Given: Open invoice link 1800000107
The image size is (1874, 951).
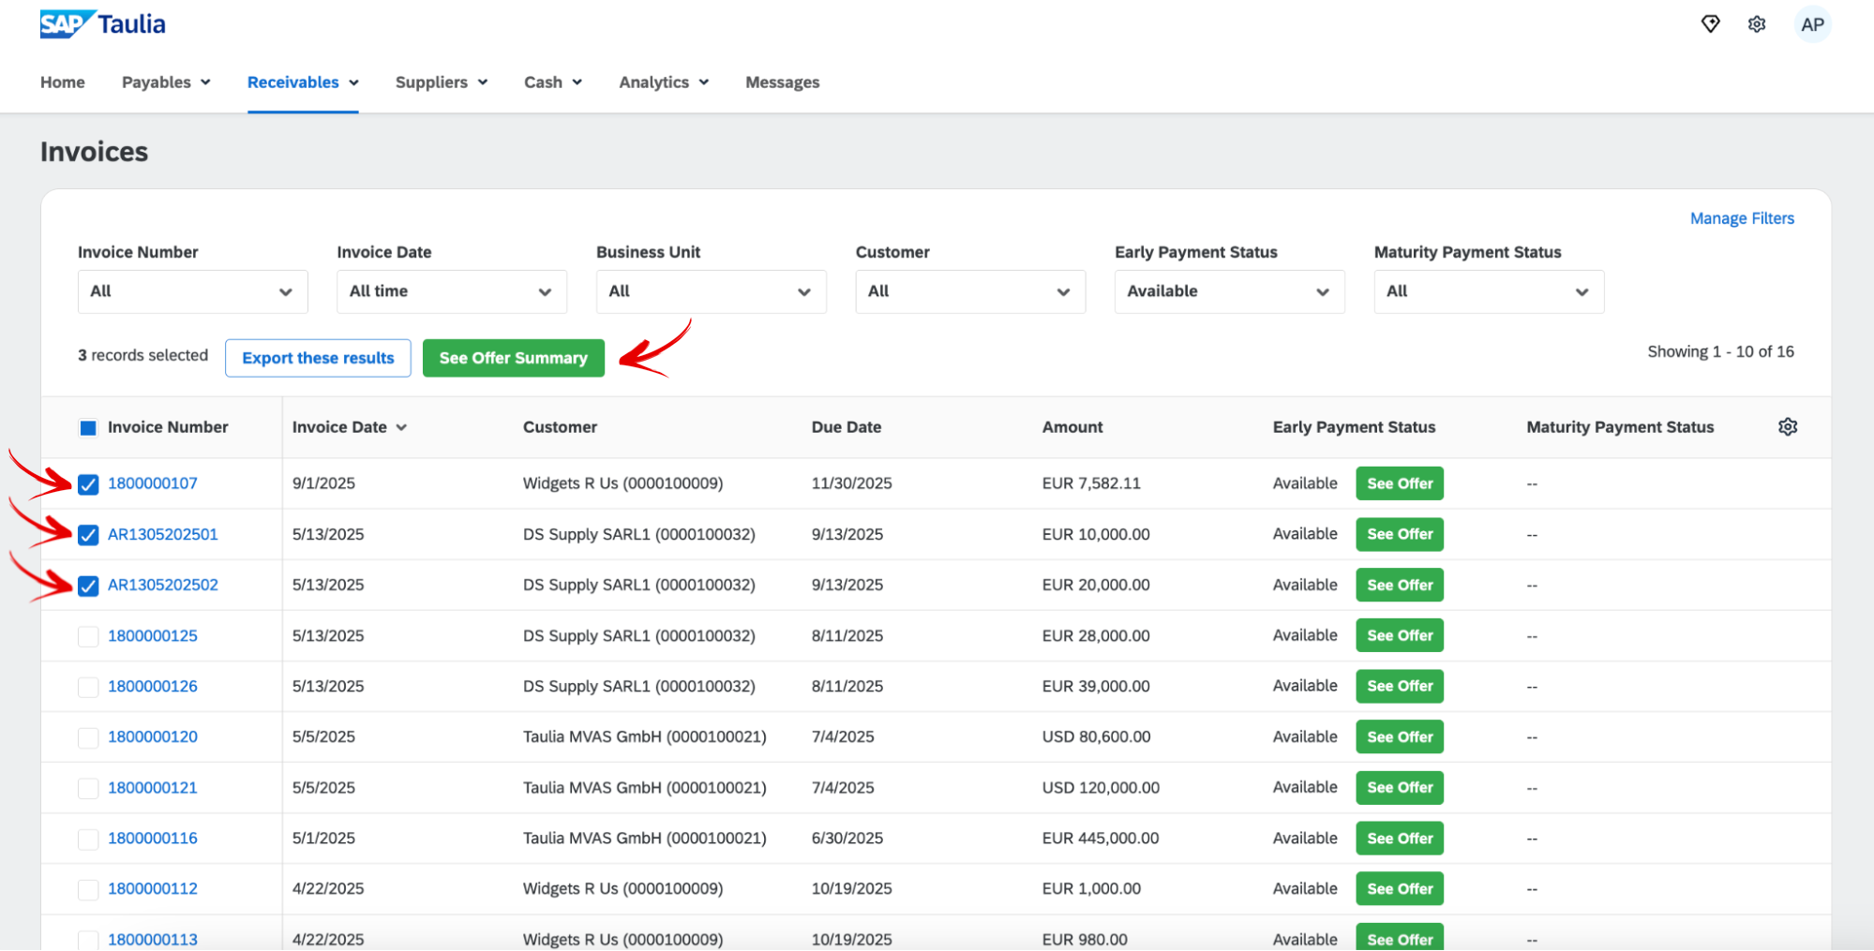Looking at the screenshot, I should point(153,483).
